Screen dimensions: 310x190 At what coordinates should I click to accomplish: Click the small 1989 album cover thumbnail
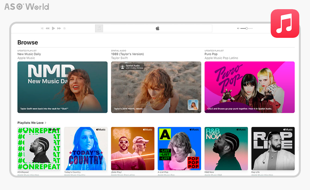(x=193, y=105)
